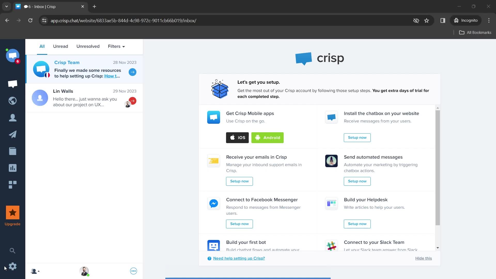
Task: Click Setup now for Install chatbox
Action: pos(357,137)
